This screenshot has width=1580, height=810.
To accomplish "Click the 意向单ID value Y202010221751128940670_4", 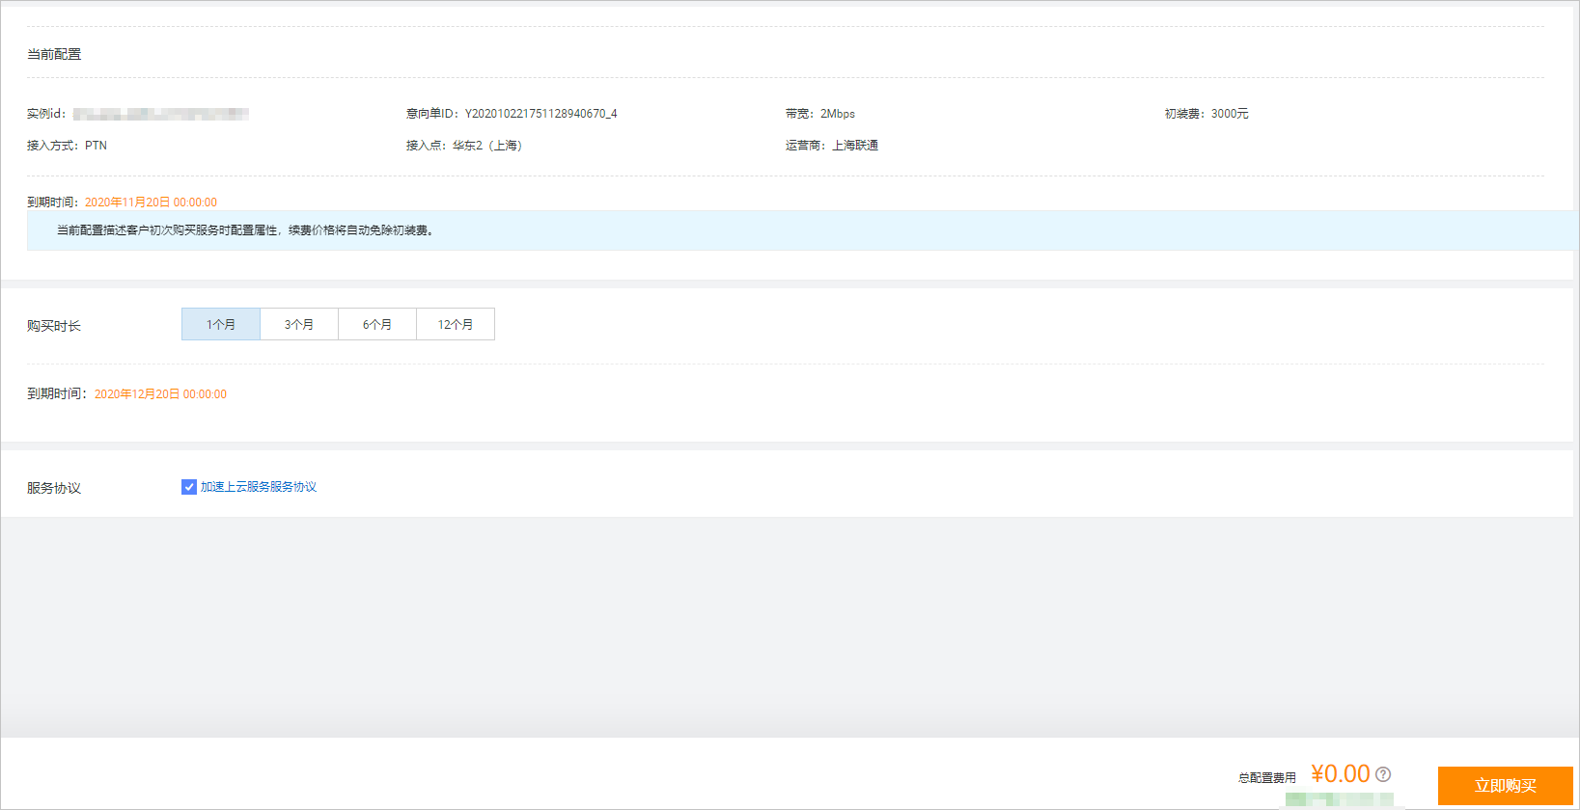I will pyautogui.click(x=541, y=114).
